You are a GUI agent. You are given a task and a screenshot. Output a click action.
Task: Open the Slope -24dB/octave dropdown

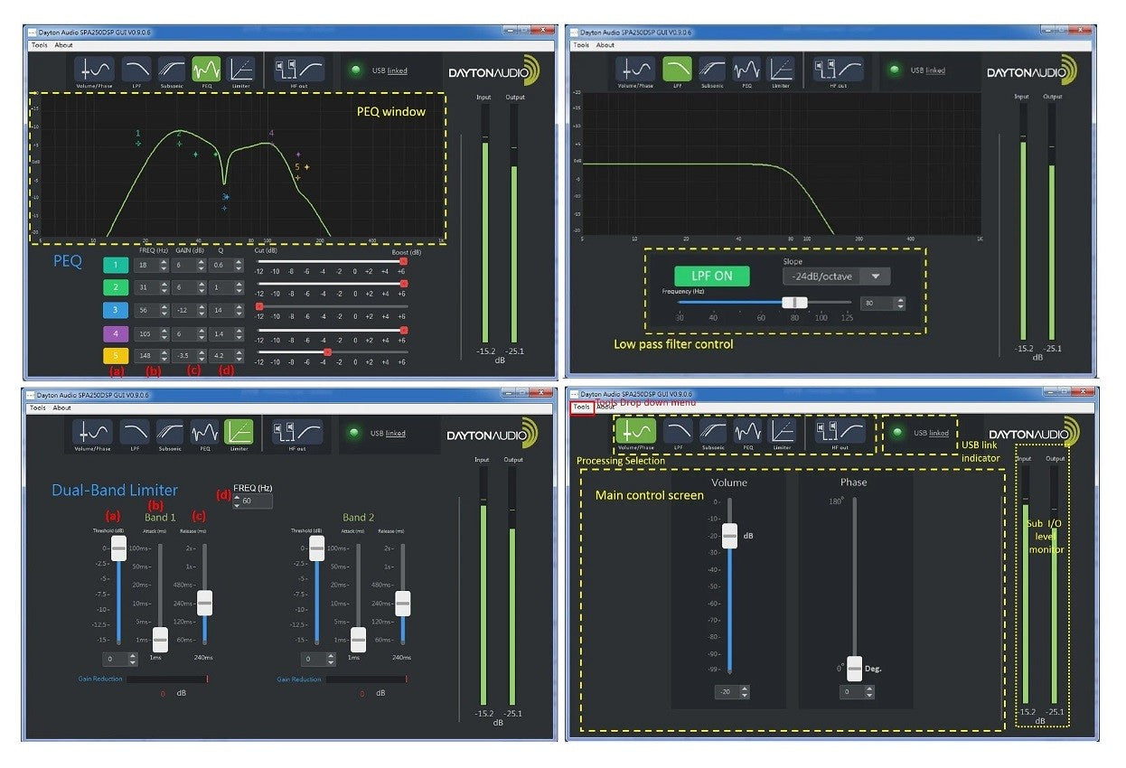coord(836,276)
